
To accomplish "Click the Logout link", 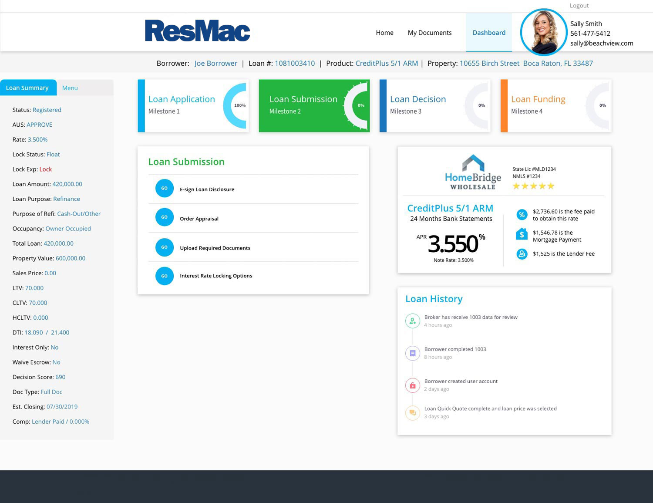I will tap(579, 6).
